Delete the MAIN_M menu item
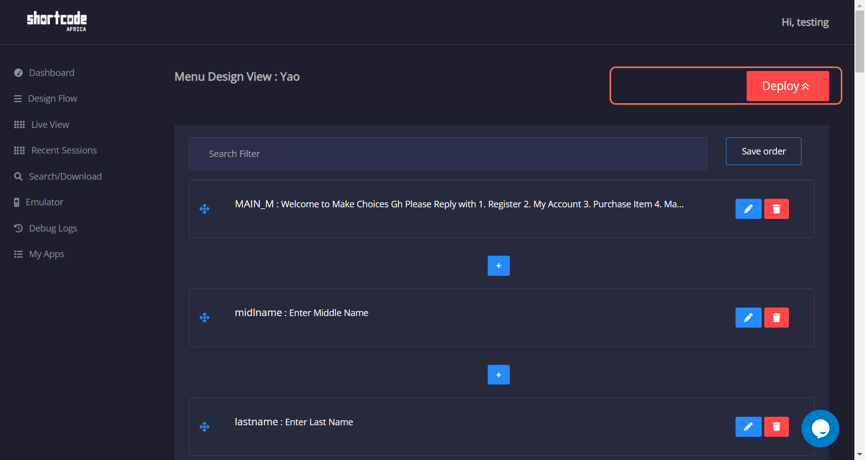Screen dimensions: 865x460 coord(776,209)
